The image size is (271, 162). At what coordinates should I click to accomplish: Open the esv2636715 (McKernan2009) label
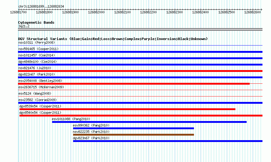[x=41, y=87]
